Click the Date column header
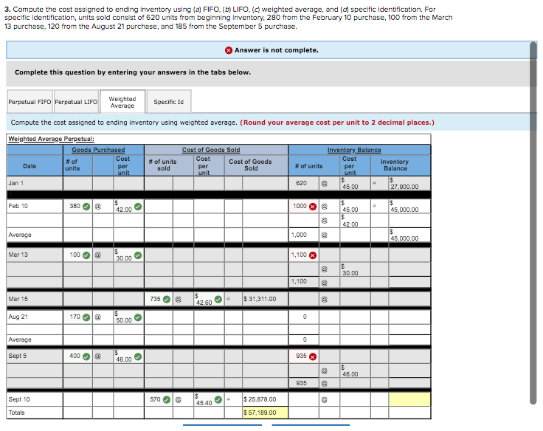543x431 pixels. point(30,166)
